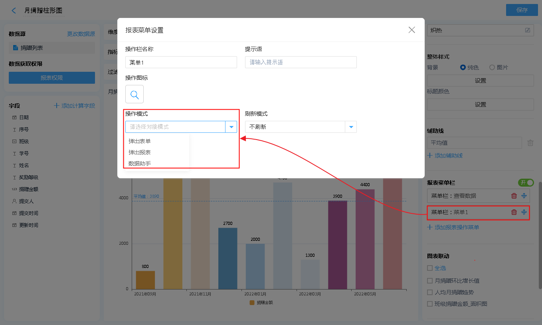The height and width of the screenshot is (325, 542).
Task: Click move icon for 菜单栏：查看数据
Action: 524,196
